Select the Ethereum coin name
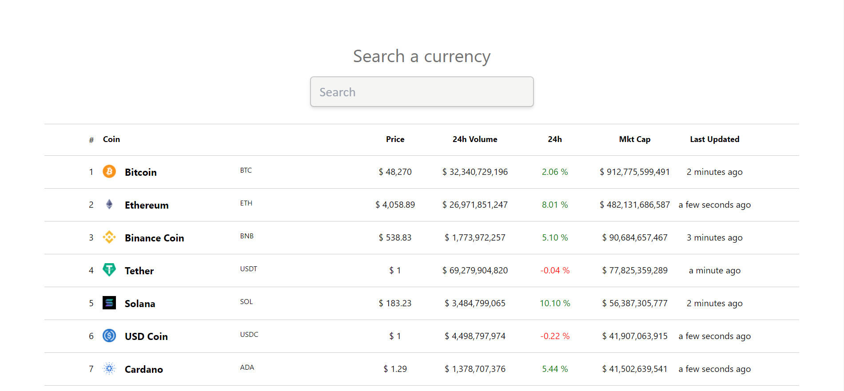 click(x=147, y=205)
